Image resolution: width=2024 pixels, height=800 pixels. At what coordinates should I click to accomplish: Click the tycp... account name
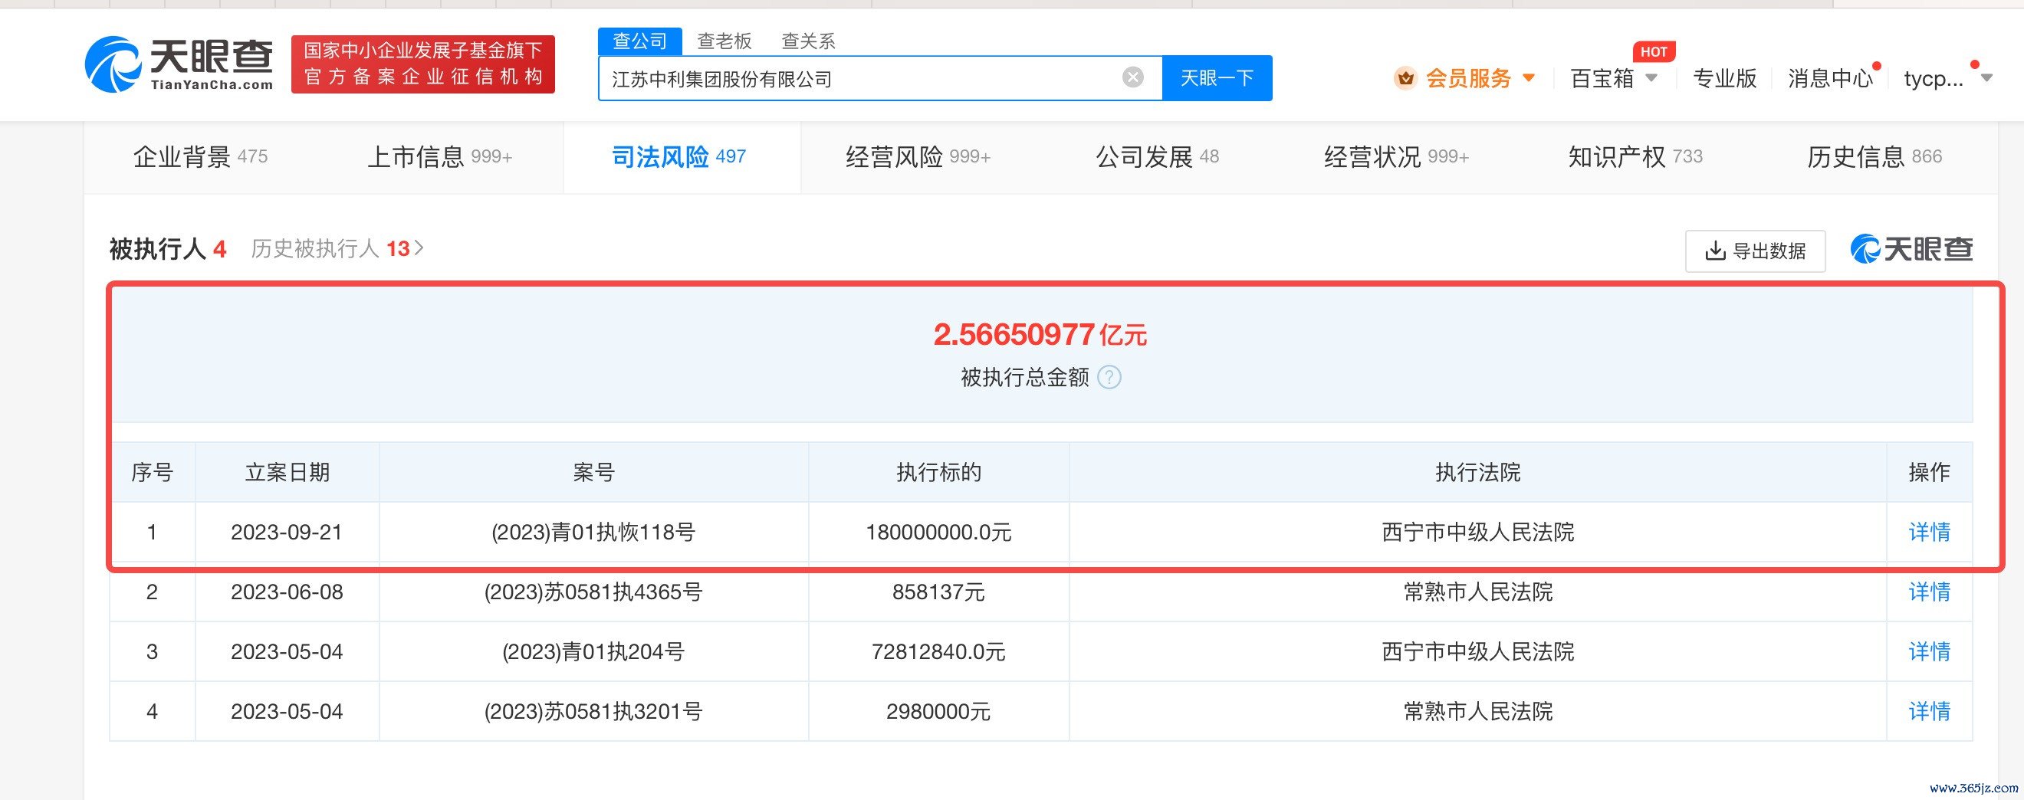1934,77
